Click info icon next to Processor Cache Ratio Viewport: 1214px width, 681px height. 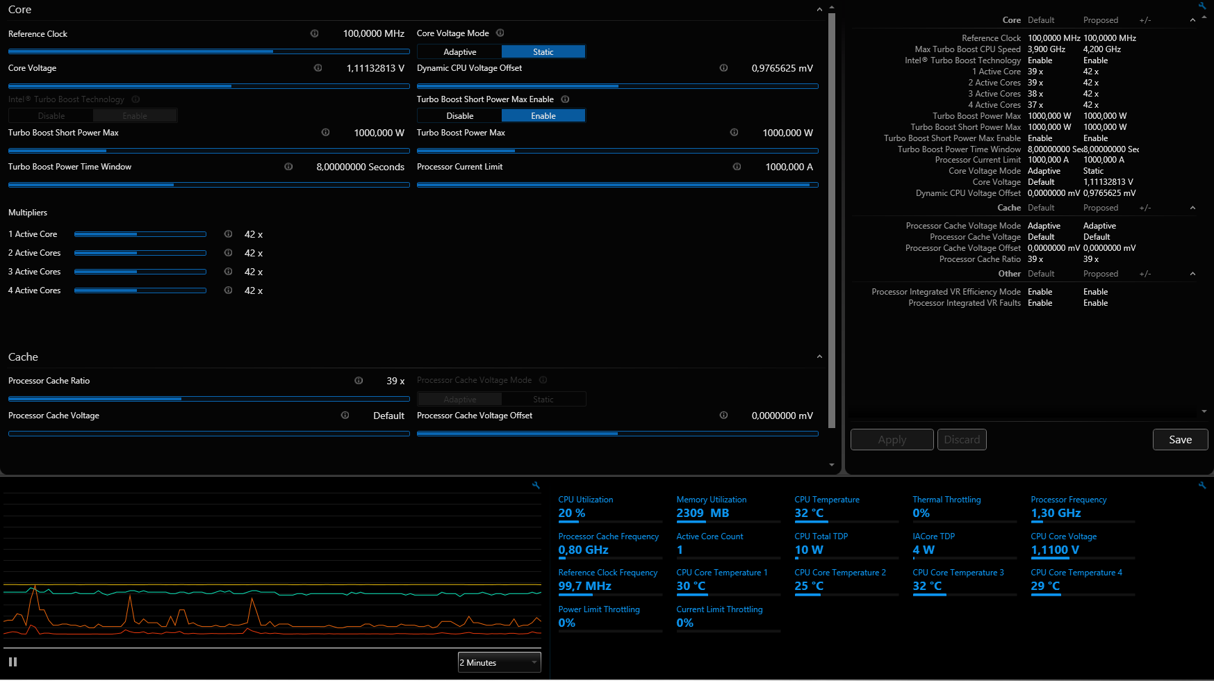pyautogui.click(x=359, y=381)
